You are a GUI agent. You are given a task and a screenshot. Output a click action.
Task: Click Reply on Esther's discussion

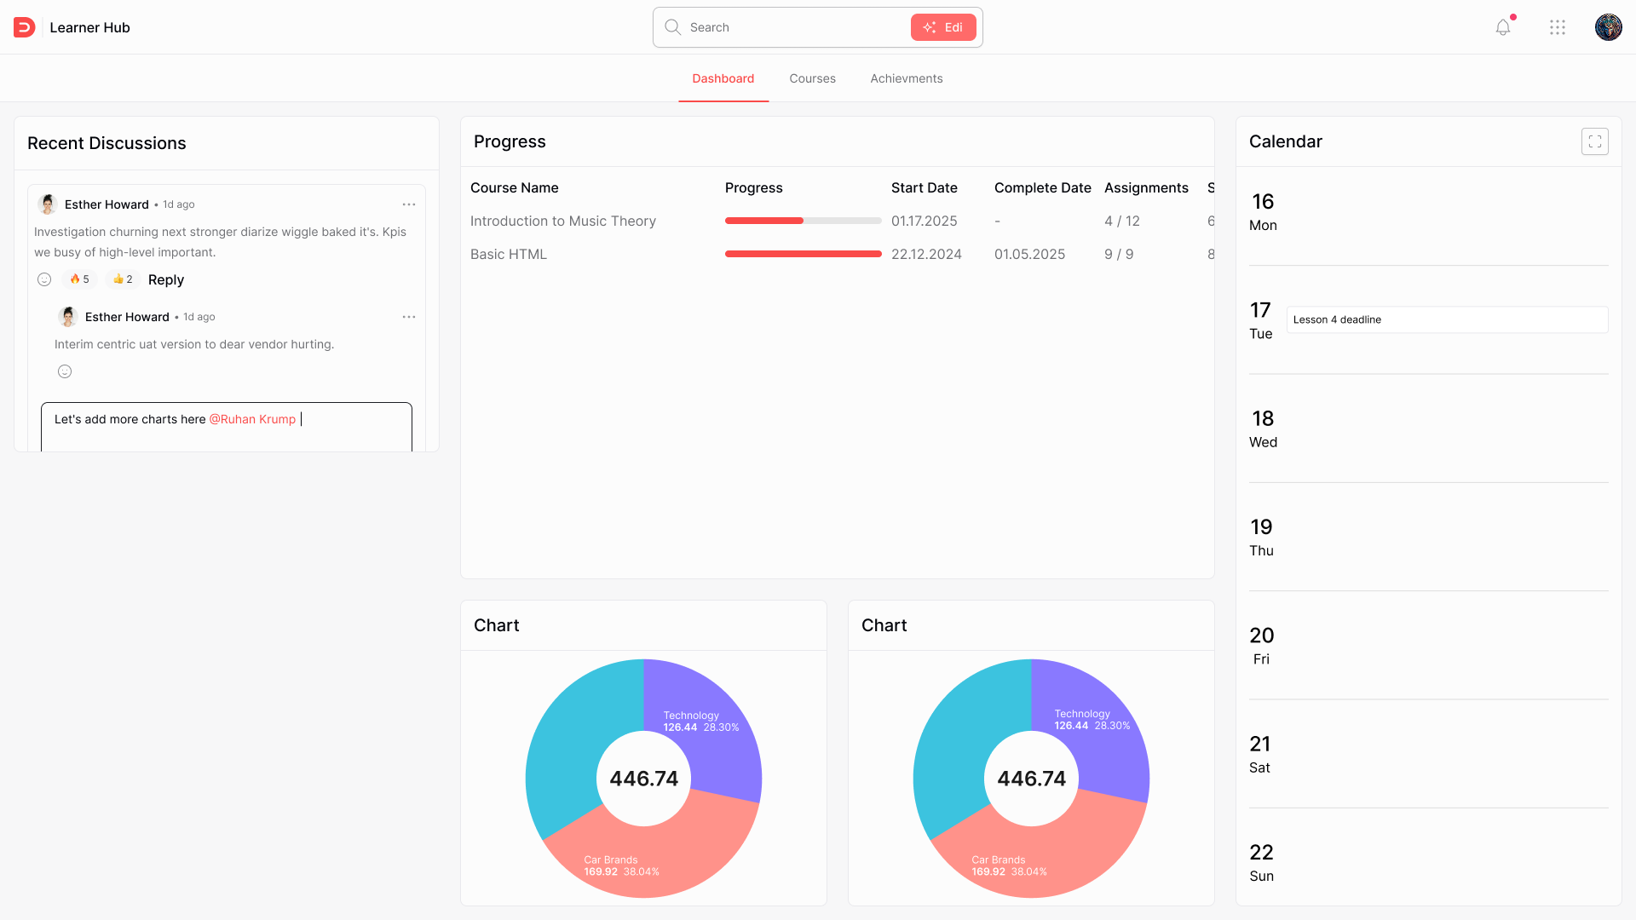pos(165,279)
